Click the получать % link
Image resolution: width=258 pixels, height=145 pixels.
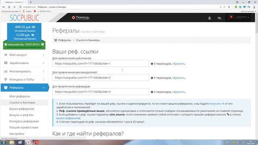click(217, 104)
